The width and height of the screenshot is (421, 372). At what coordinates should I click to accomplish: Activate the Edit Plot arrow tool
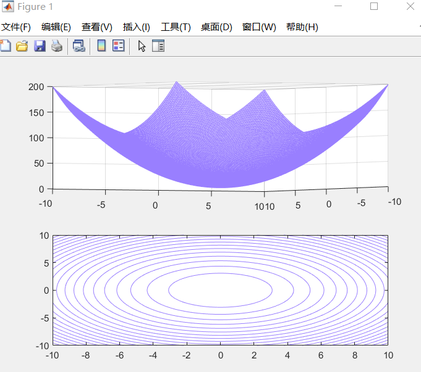[x=142, y=46]
